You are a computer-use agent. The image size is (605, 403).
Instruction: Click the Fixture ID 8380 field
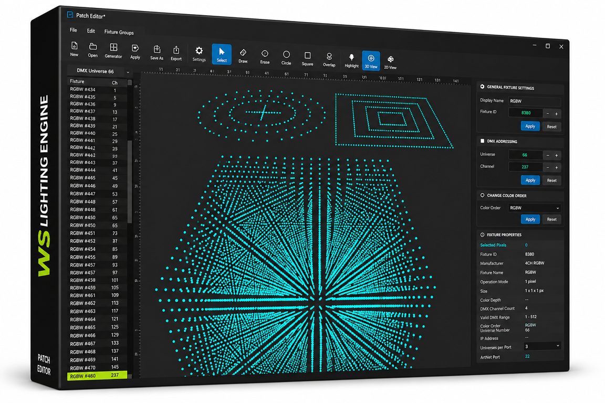pos(526,113)
